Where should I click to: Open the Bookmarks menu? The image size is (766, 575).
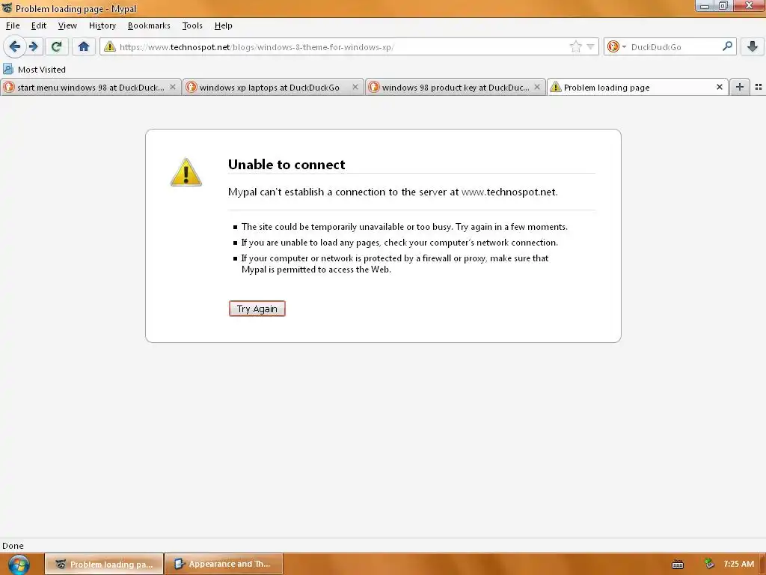[x=149, y=25]
